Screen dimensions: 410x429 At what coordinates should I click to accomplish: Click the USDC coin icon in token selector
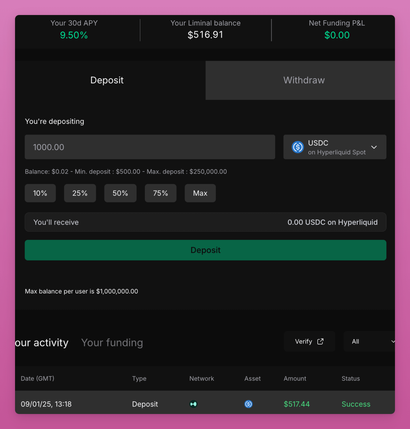click(298, 147)
